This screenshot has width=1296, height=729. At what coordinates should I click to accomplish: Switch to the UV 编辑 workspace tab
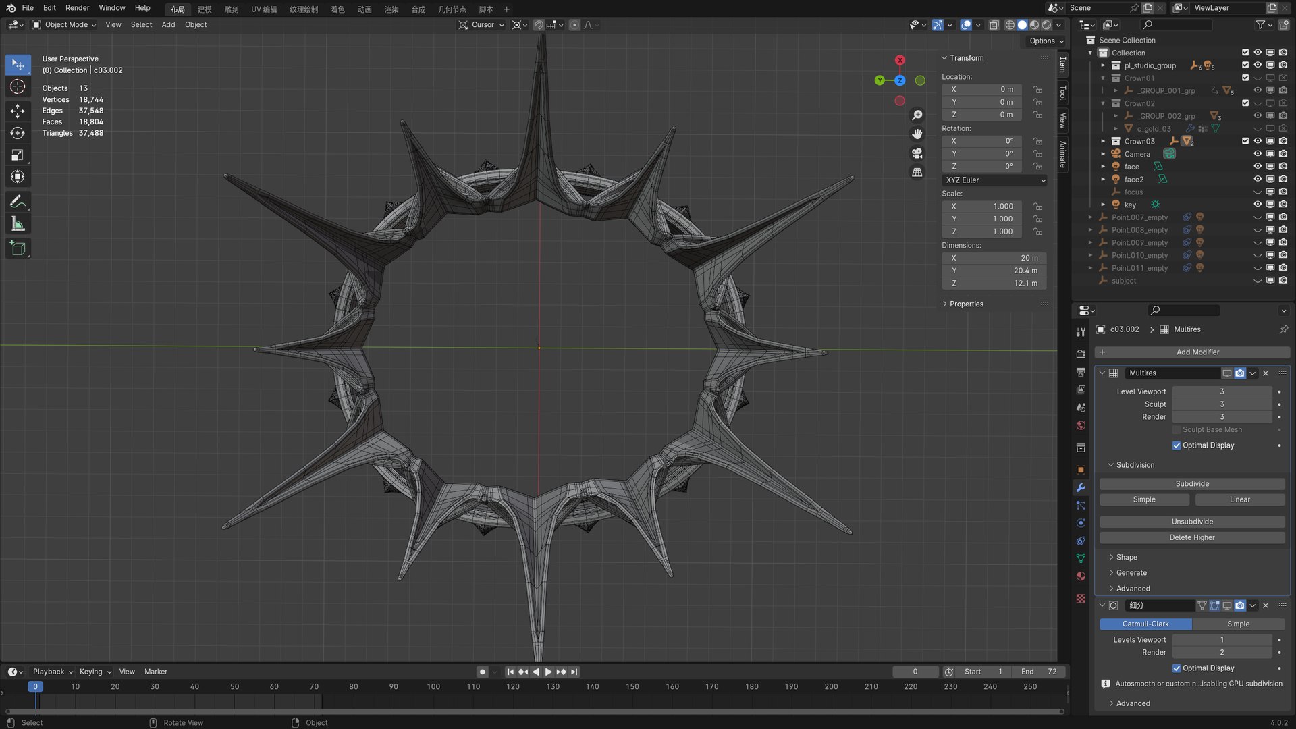[x=264, y=9]
